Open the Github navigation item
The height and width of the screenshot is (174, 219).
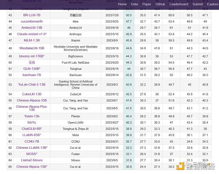click(160, 4)
